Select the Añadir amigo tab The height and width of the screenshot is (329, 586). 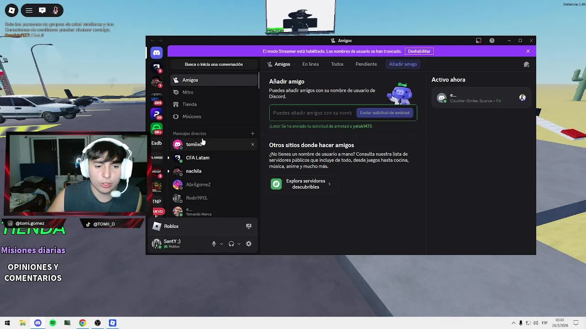(403, 64)
